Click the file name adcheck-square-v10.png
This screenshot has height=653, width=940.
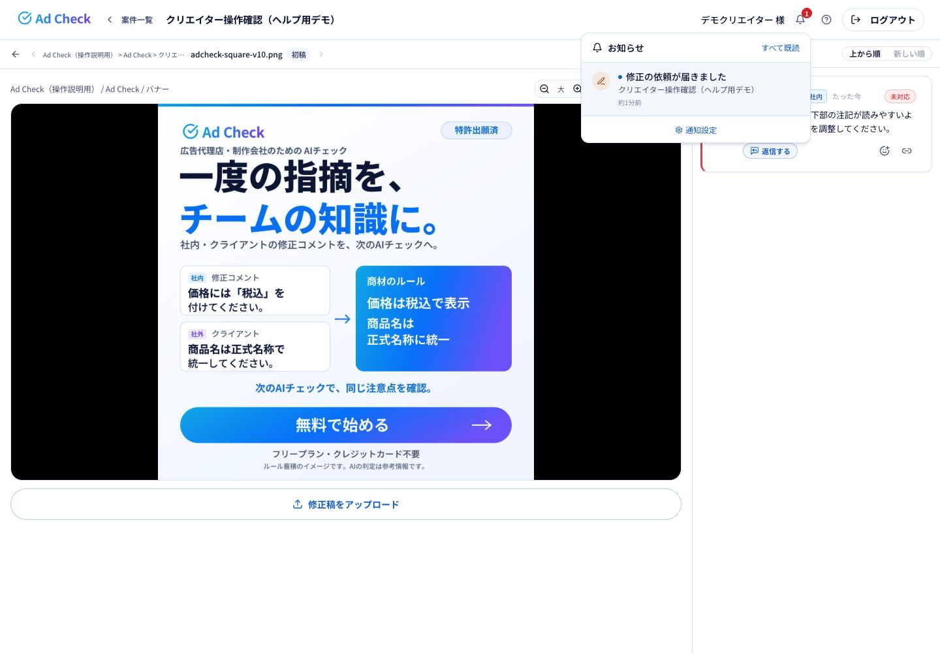pos(236,54)
